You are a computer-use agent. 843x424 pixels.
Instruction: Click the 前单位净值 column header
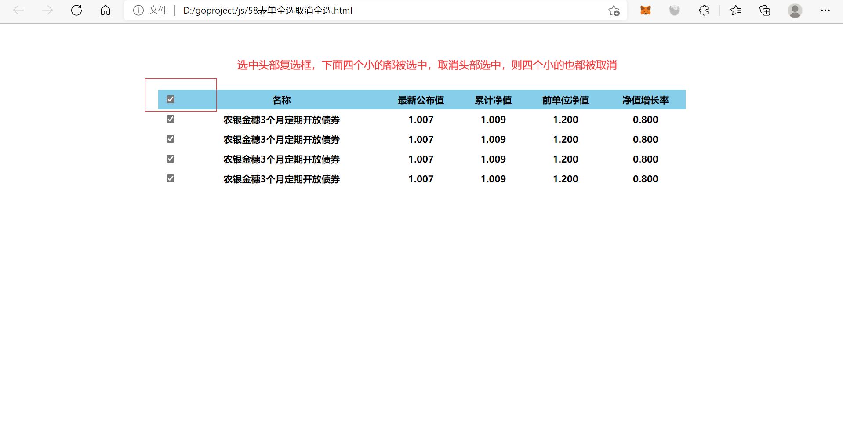tap(566, 100)
